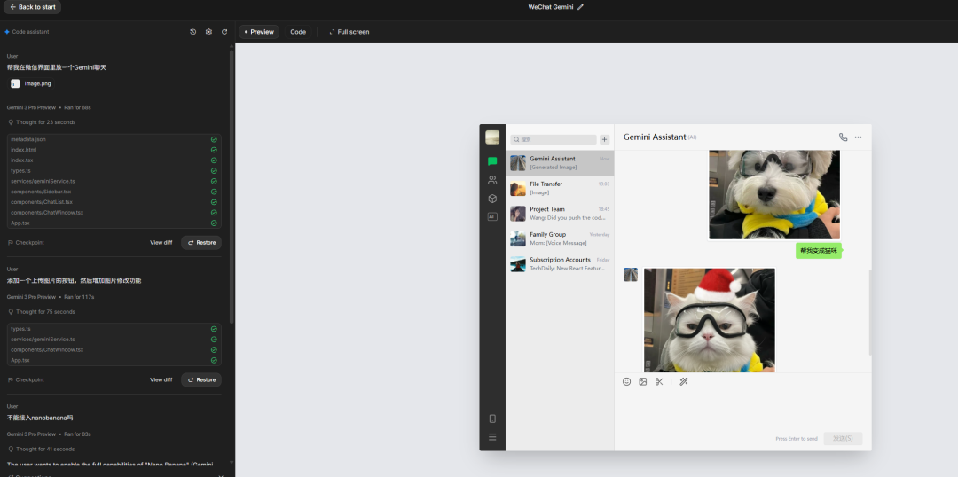Expand "Thought for 23 seconds" section
Viewport: 958px width, 477px height.
(42, 122)
